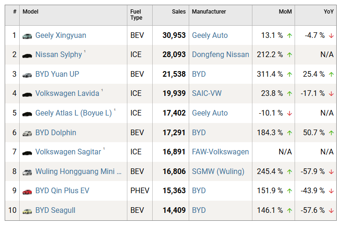Click the Geely Xingyuan car thumbnail icon
340x225 pixels.
point(27,36)
